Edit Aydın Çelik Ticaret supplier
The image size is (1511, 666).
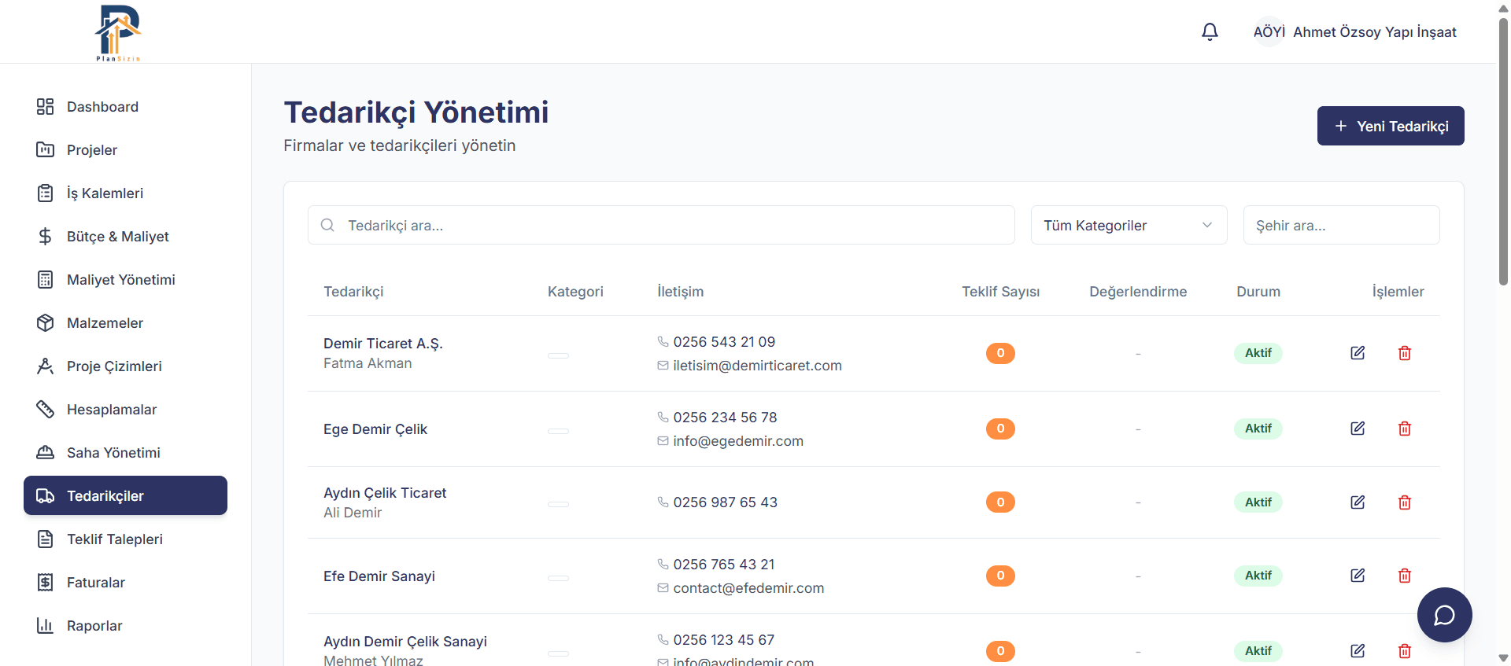[x=1358, y=502]
